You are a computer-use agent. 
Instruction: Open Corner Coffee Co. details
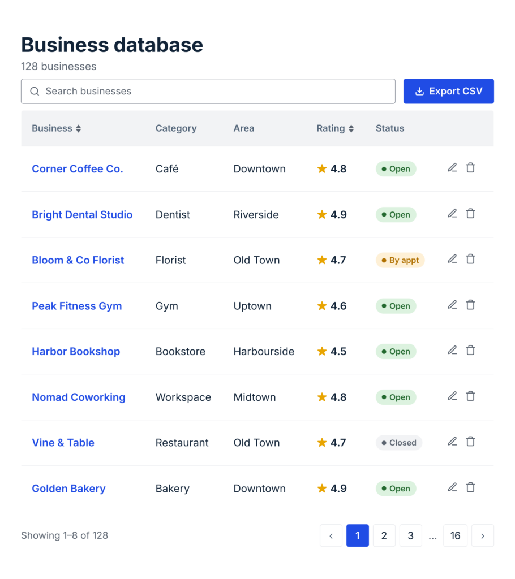(x=78, y=168)
